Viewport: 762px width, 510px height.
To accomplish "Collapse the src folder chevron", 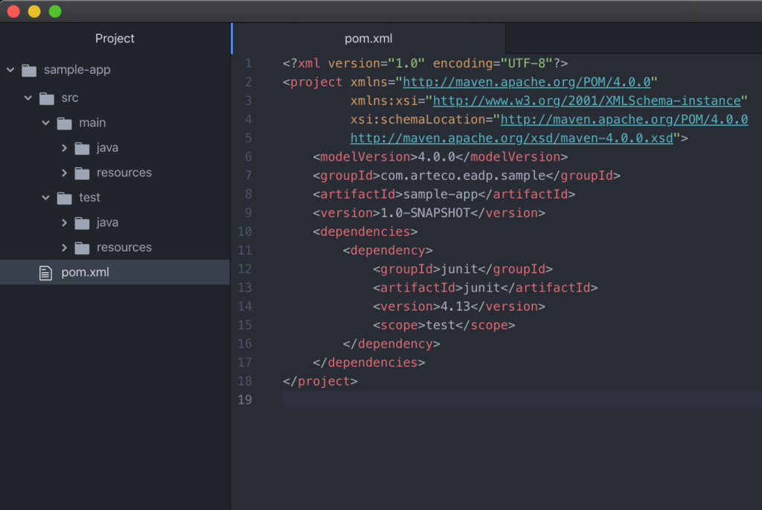I will (28, 98).
